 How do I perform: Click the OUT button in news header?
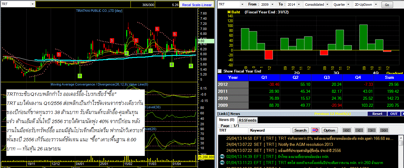click(394, 114)
